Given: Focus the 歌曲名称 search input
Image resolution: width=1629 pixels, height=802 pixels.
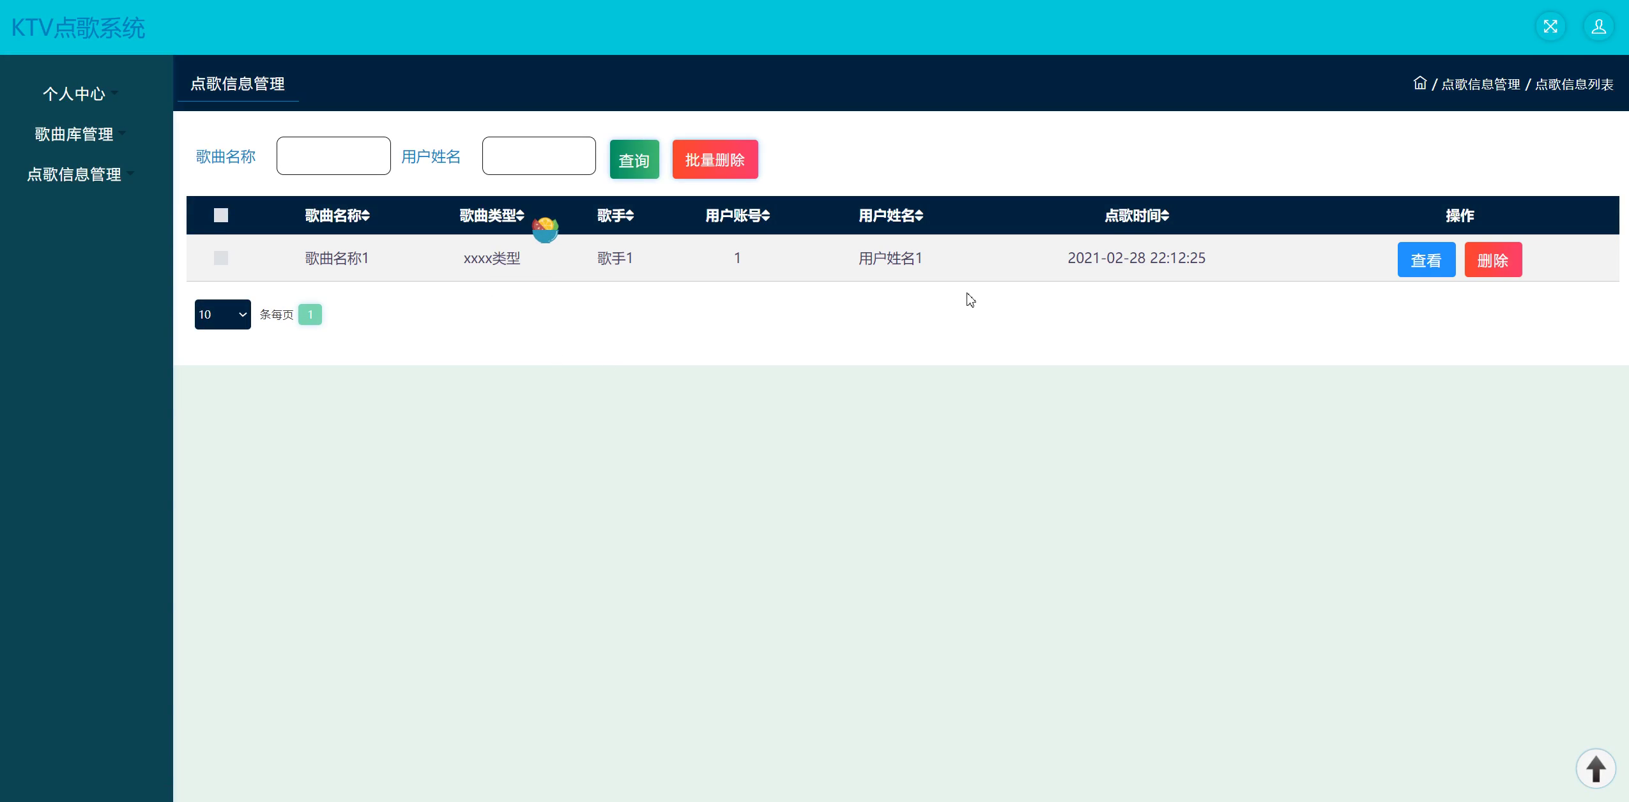Looking at the screenshot, I should (333, 156).
